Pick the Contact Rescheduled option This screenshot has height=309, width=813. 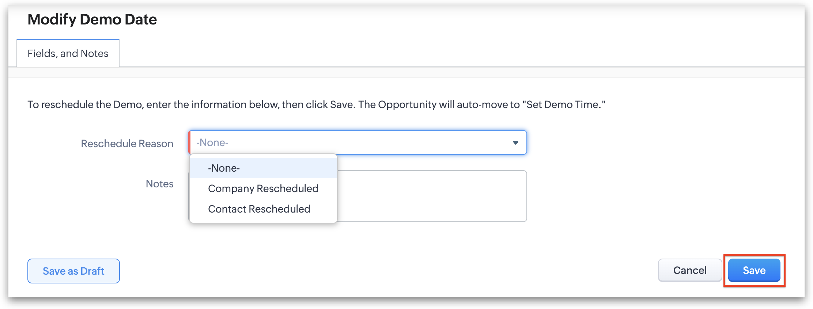[x=259, y=209]
